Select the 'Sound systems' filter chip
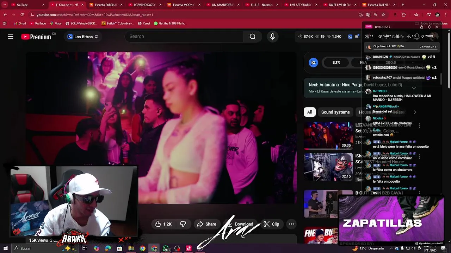Viewport: 451px width, 253px height. 335,112
